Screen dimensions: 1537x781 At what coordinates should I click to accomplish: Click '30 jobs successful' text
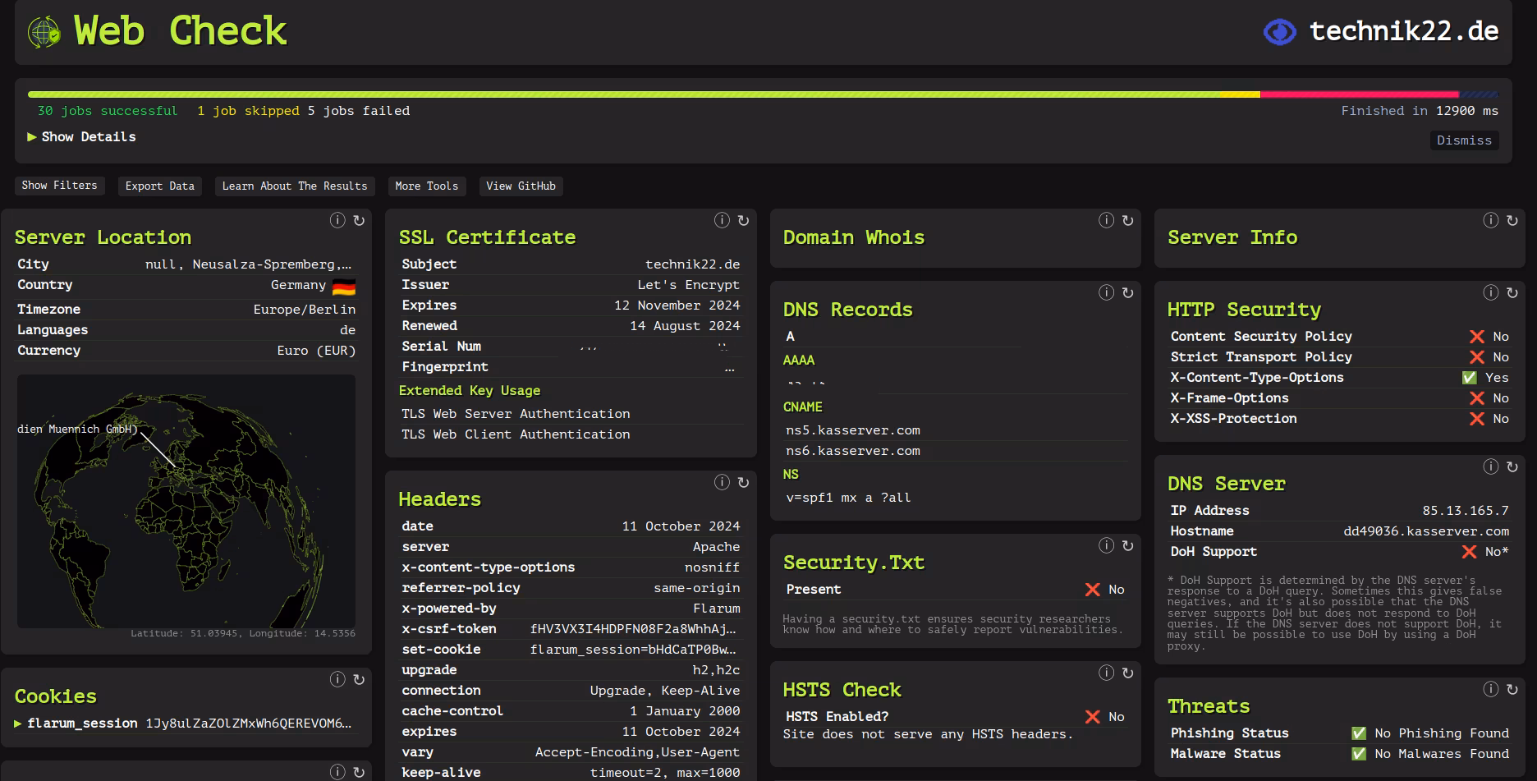point(108,111)
